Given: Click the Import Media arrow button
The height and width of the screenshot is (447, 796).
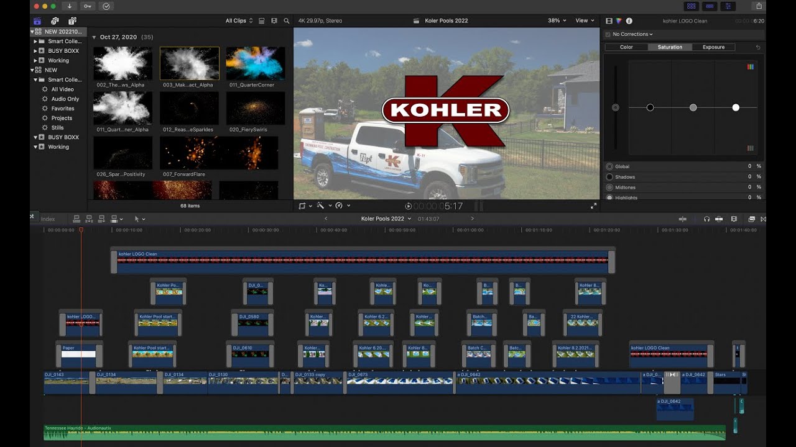Looking at the screenshot, I should click(x=69, y=6).
